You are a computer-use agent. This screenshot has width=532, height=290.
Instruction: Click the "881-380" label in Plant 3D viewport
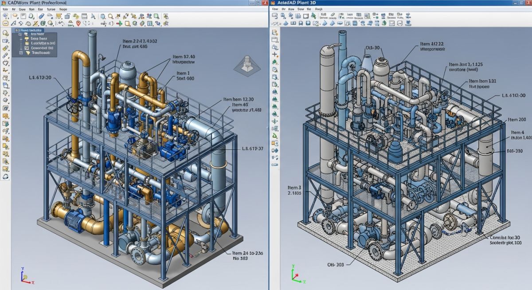[x=515, y=151]
